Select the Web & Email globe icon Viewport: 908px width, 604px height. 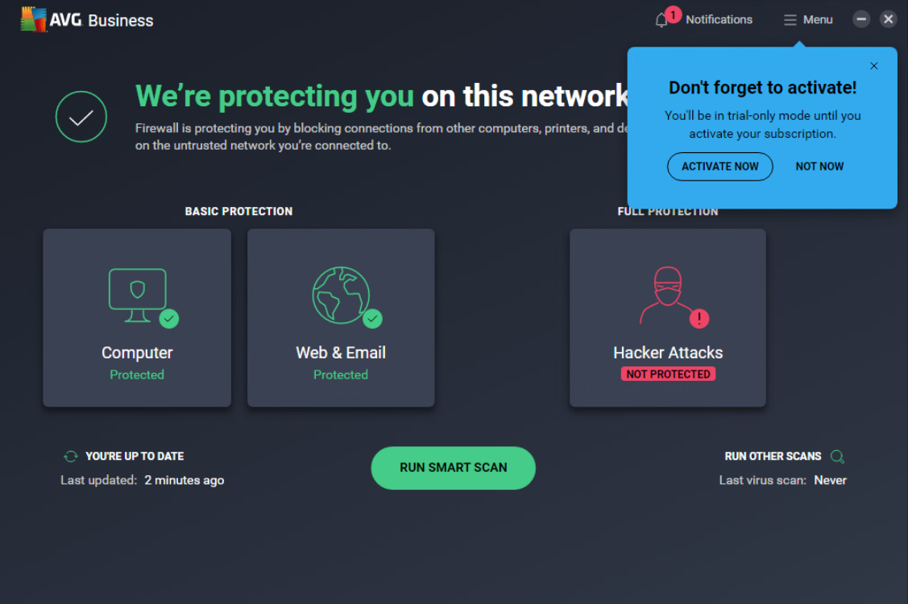coord(341,294)
